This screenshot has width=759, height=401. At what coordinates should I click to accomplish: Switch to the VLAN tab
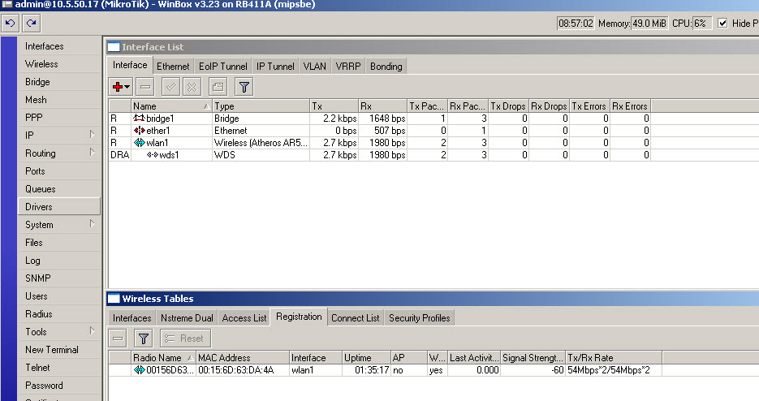315,67
